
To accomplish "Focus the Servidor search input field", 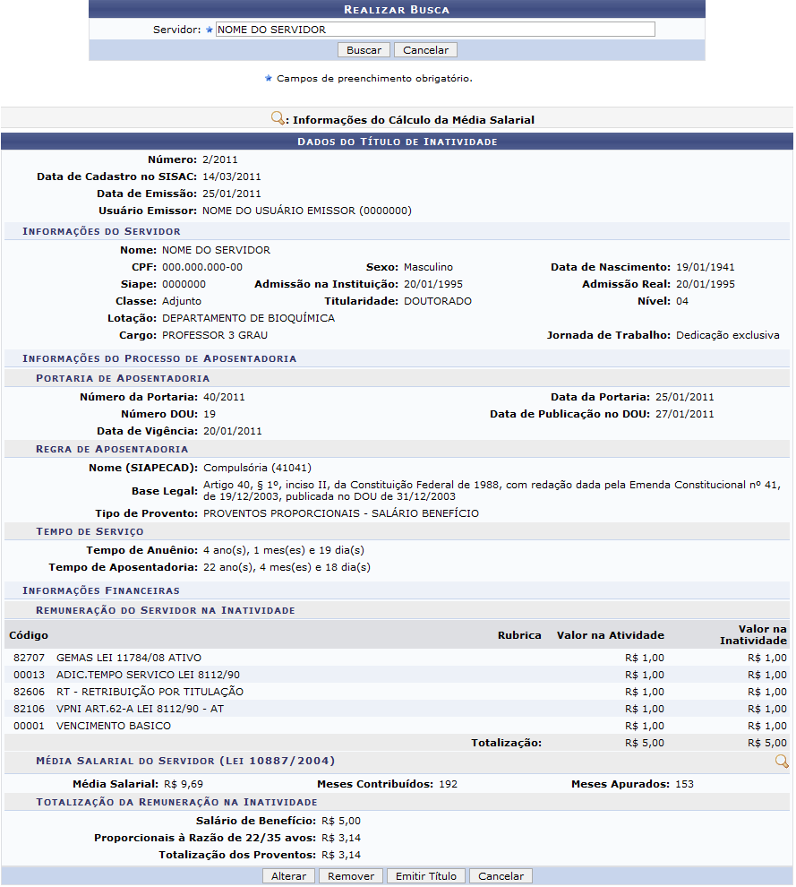I will pos(435,30).
